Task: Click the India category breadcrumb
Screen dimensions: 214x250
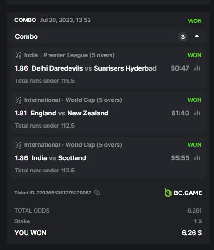Action: (x=31, y=55)
